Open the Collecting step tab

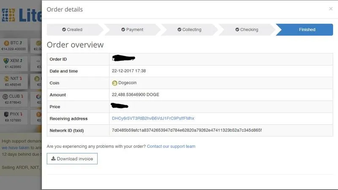[x=189, y=30]
